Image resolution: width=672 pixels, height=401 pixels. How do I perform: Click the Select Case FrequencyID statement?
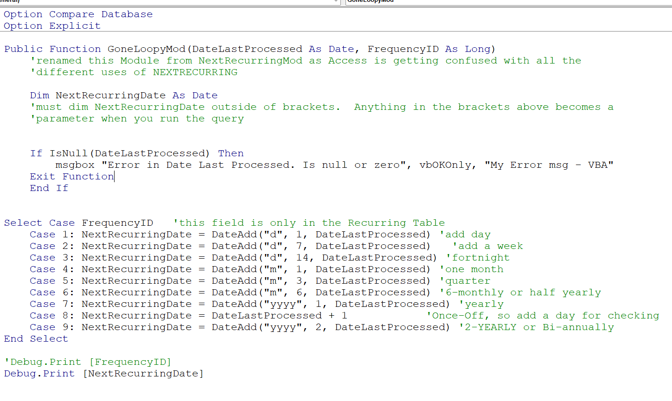(x=78, y=223)
